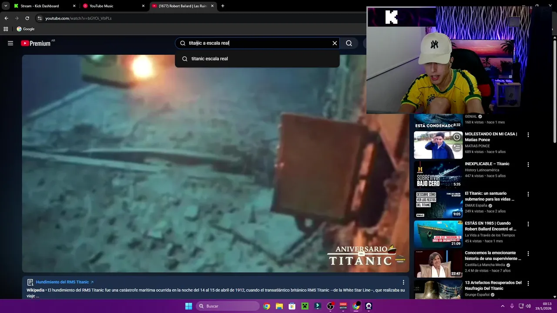Viewport: 557px width, 313px height.
Task: Open Voice Meeter from the taskbar
Action: (x=343, y=306)
